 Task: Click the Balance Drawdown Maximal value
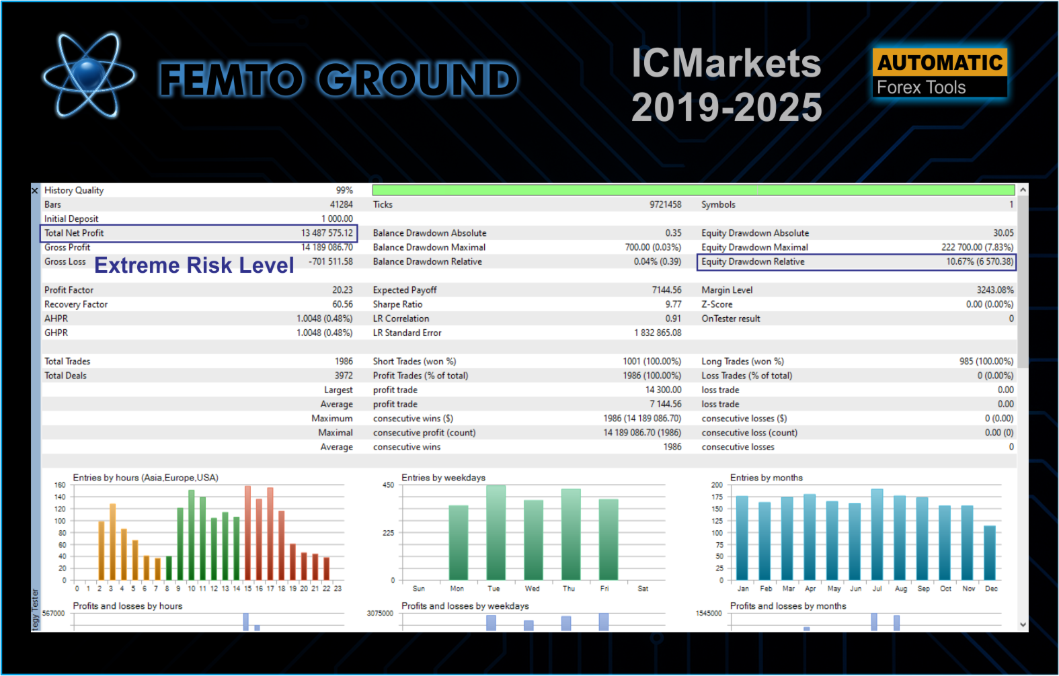tap(653, 247)
